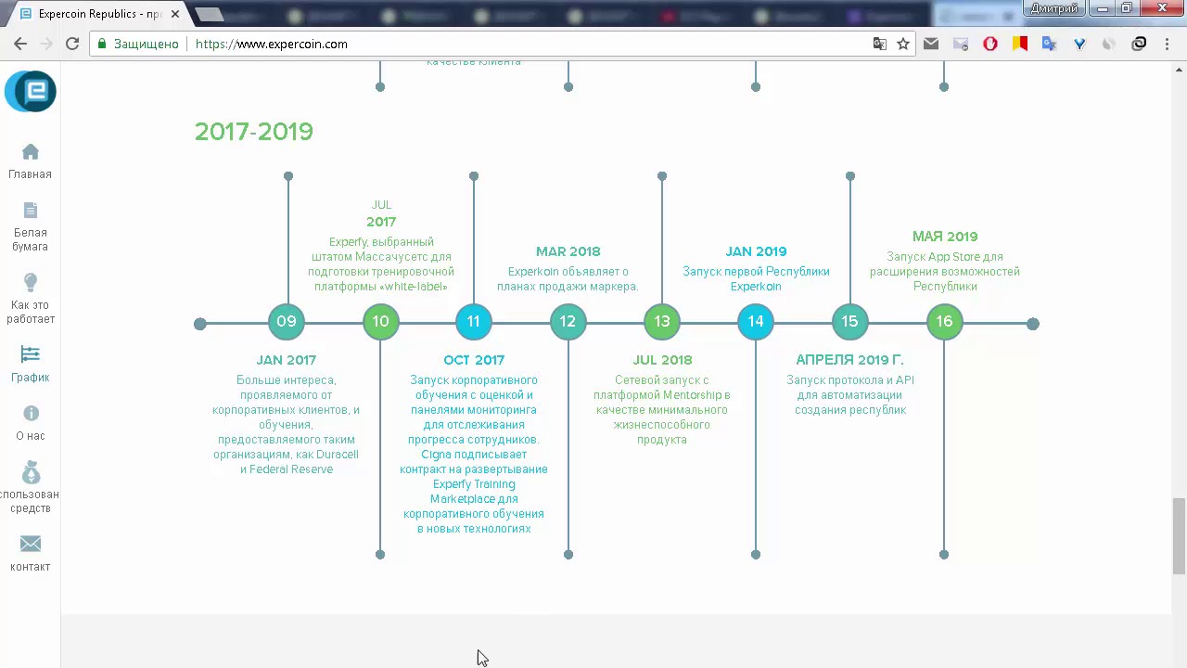Open the Chrome three-dot menu
Screen dimensions: 1187x668
tap(1168, 44)
